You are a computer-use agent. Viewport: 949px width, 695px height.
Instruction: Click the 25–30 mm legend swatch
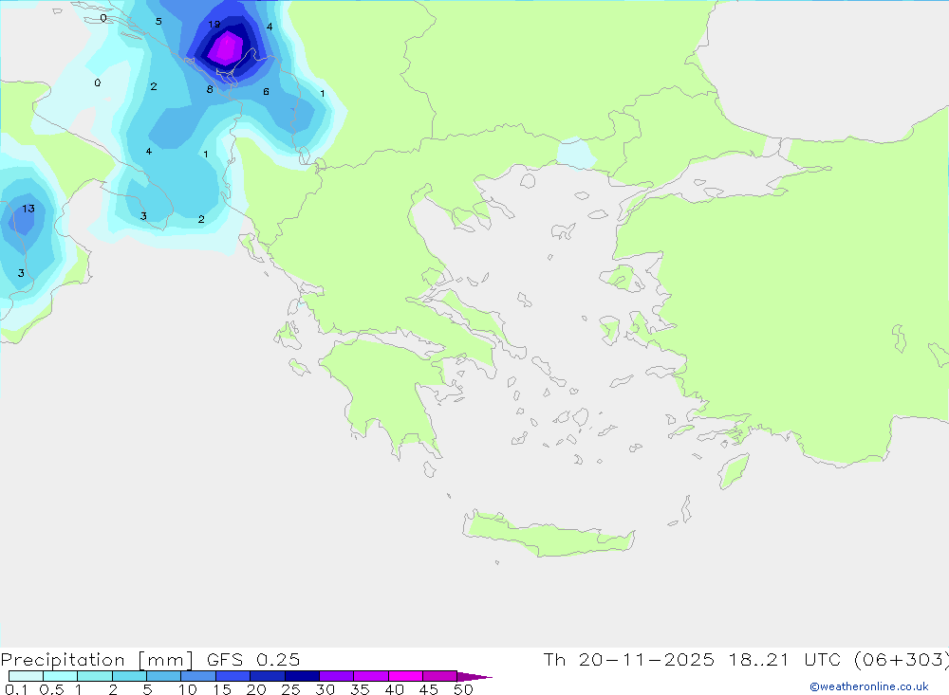(x=302, y=676)
